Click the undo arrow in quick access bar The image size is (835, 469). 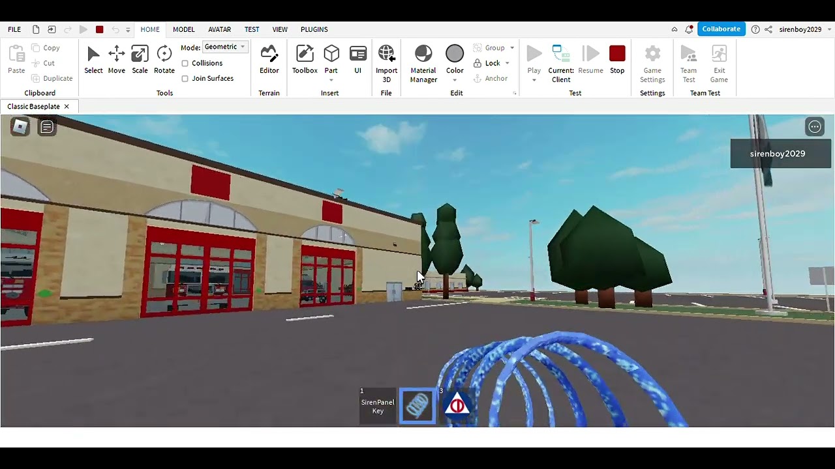[115, 29]
